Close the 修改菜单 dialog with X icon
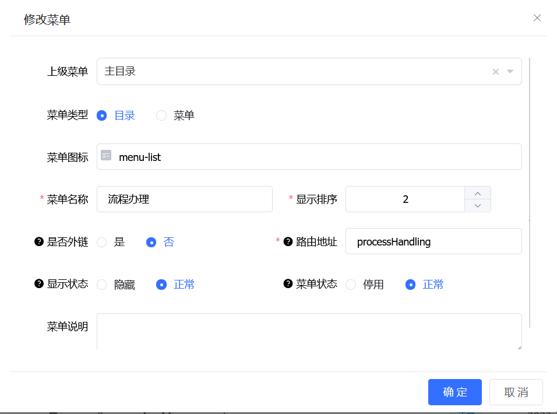The width and height of the screenshot is (557, 414). 537,18
